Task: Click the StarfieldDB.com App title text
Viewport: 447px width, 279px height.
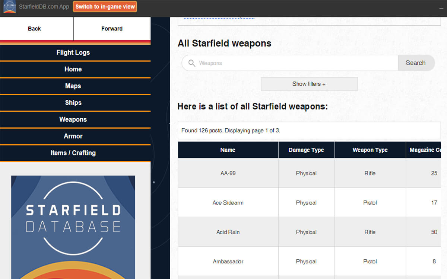Action: coord(44,7)
